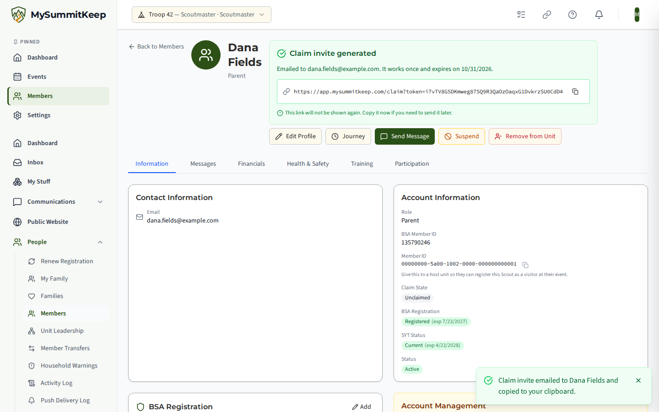The image size is (659, 412).
Task: Open Member Transfers under People
Action: 66,348
